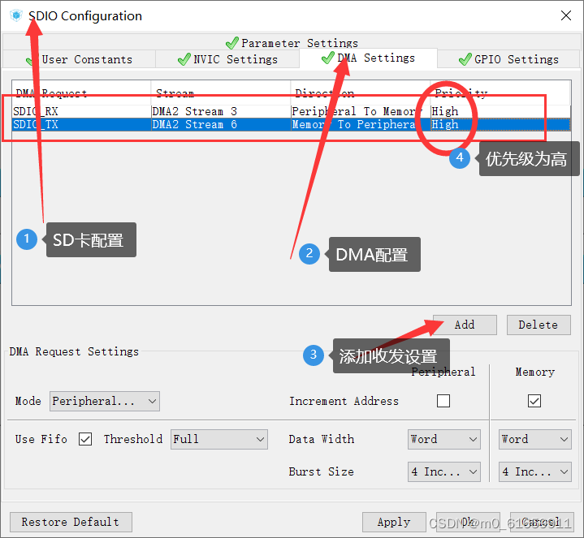Toggle the Memory Increment Address checkbox
This screenshot has width=584, height=538.
(534, 401)
